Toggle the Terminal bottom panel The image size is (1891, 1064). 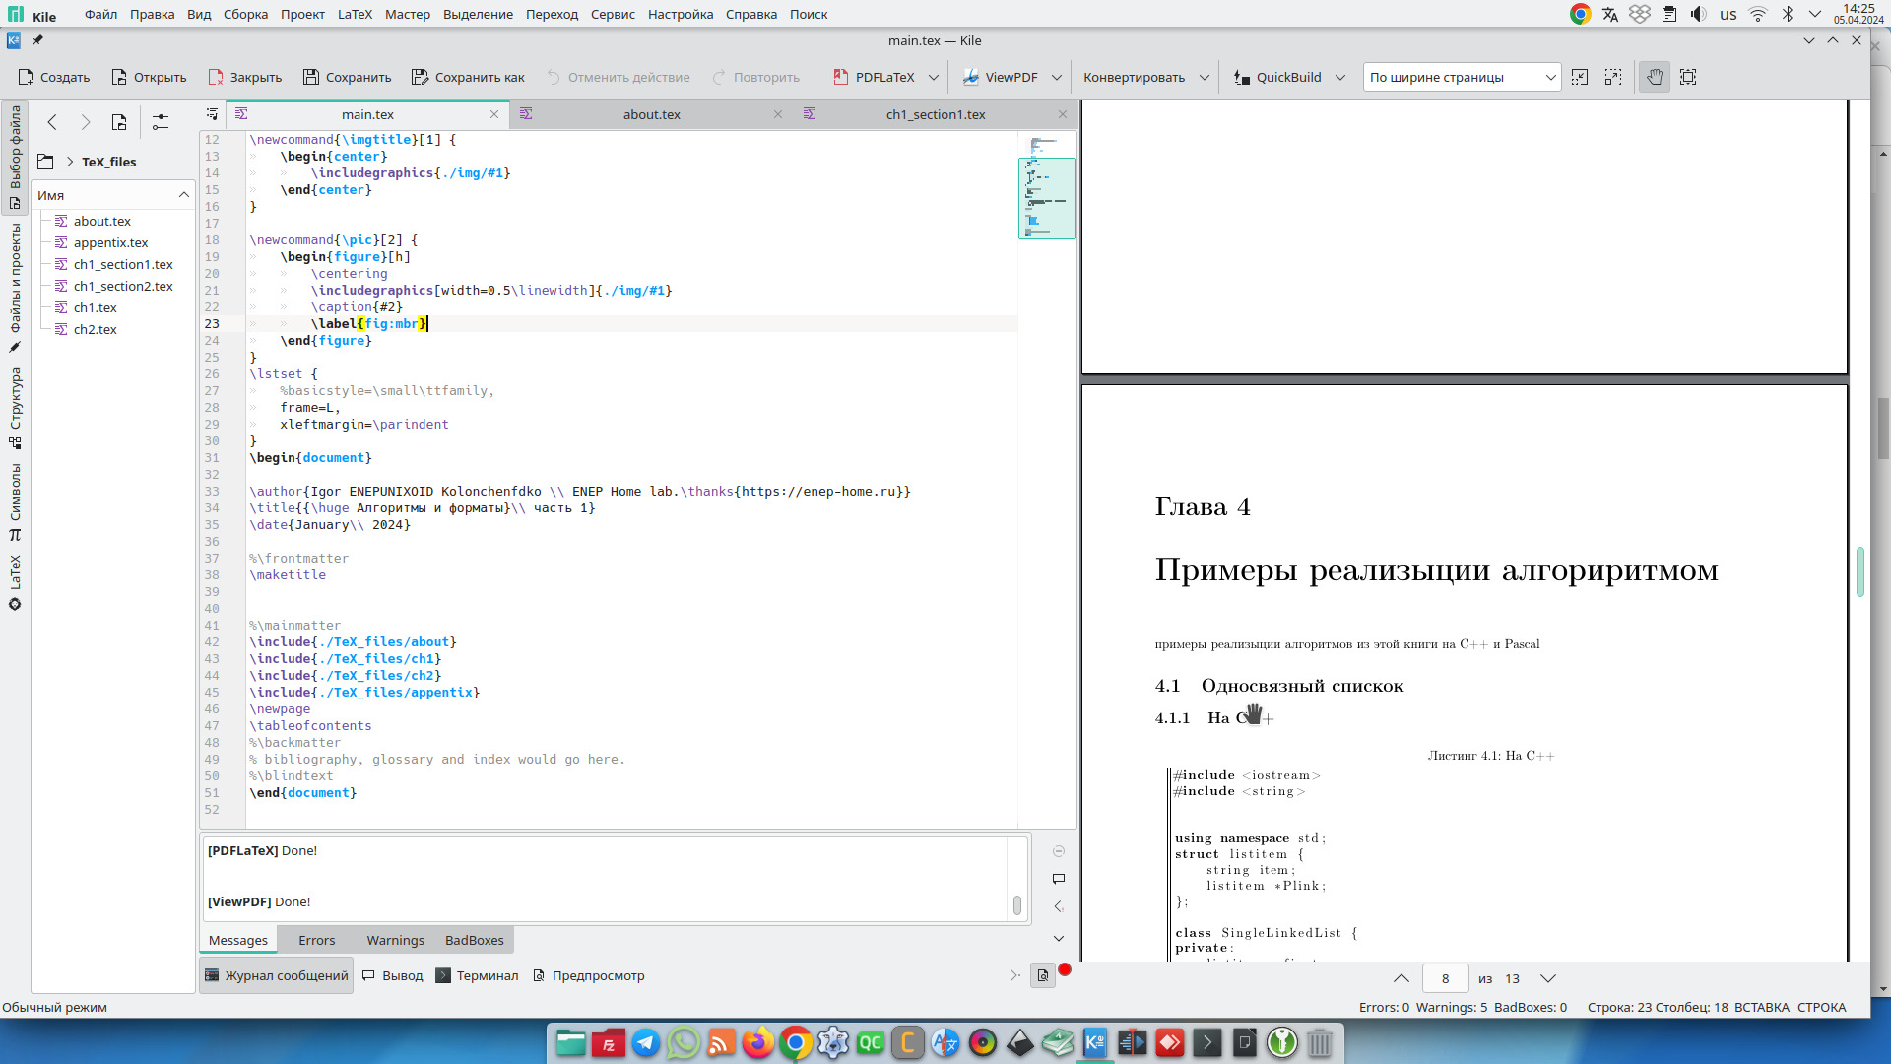point(477,975)
